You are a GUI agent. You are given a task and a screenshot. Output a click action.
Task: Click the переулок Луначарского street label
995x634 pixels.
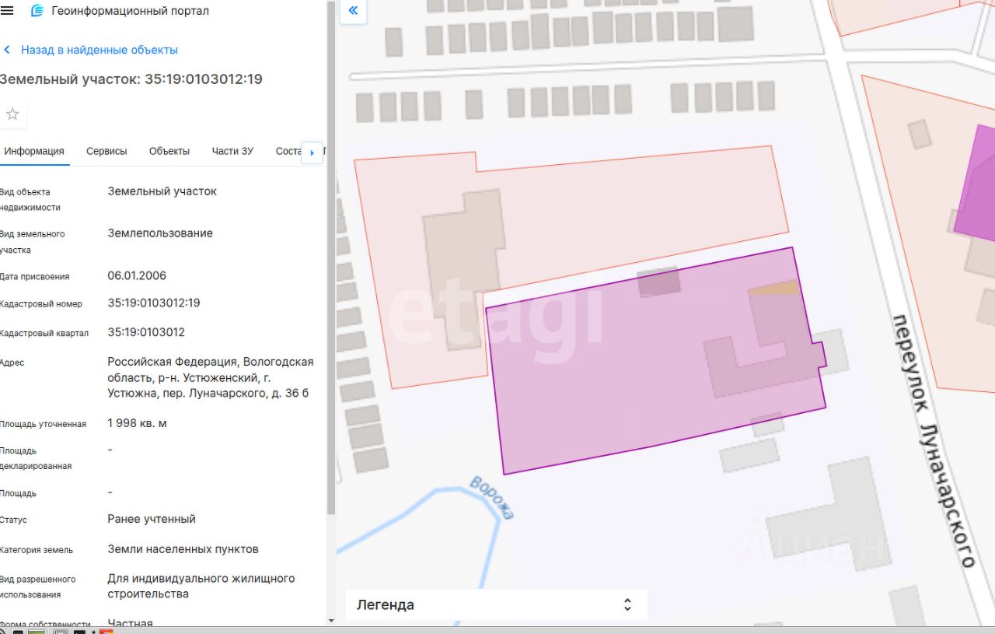click(933, 440)
